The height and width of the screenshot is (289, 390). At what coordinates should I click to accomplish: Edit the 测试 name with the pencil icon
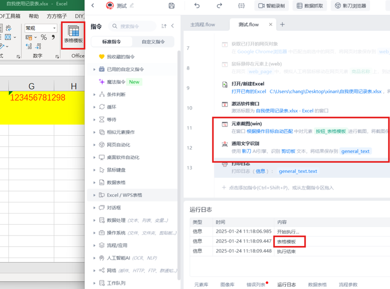tap(132, 5)
